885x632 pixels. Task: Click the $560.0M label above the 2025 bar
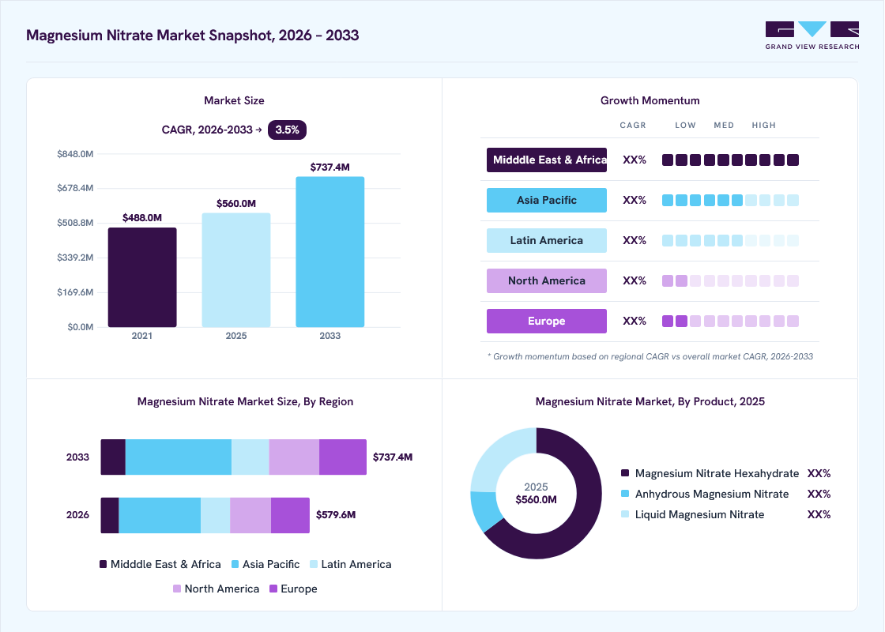(236, 203)
